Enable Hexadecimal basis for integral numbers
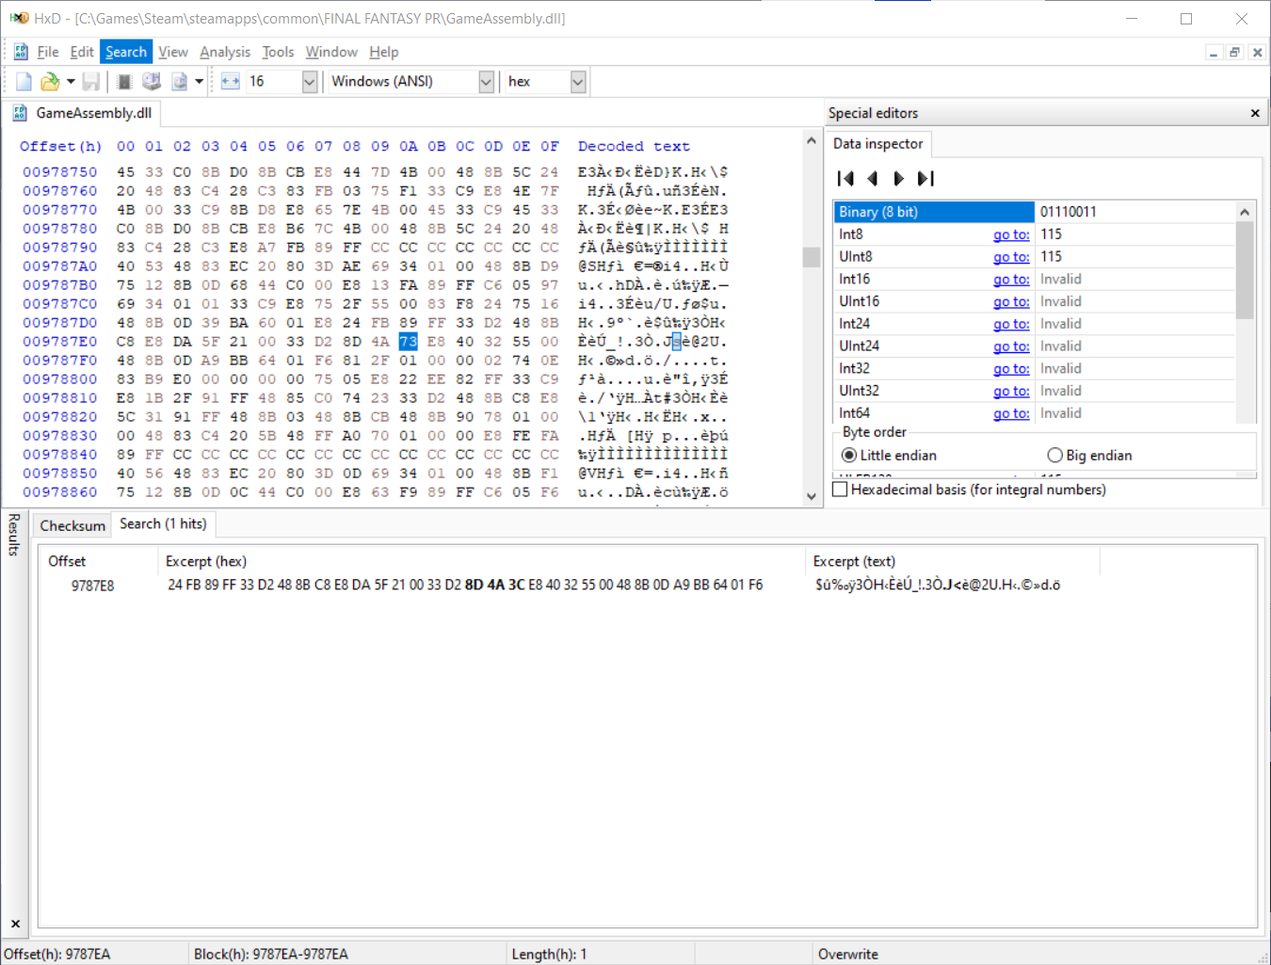Image resolution: width=1271 pixels, height=965 pixels. pos(970,490)
